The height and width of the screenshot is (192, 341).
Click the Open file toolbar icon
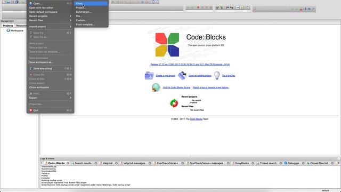click(9, 2)
